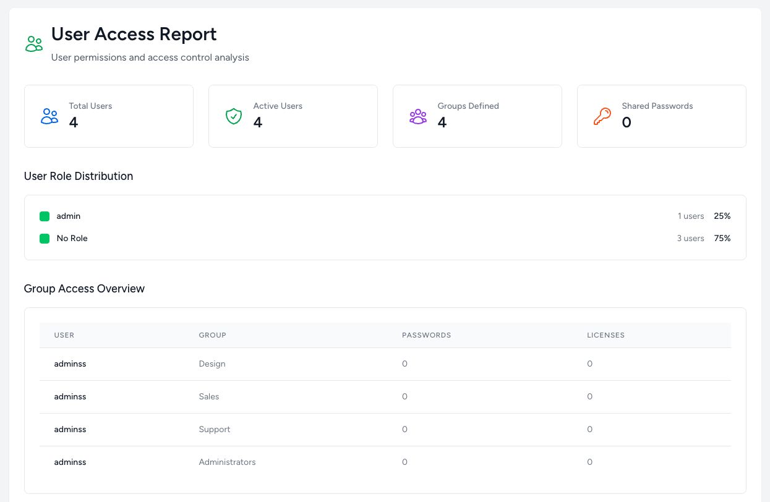This screenshot has height=502, width=770.
Task: Select the Support group cell
Action: coord(215,430)
